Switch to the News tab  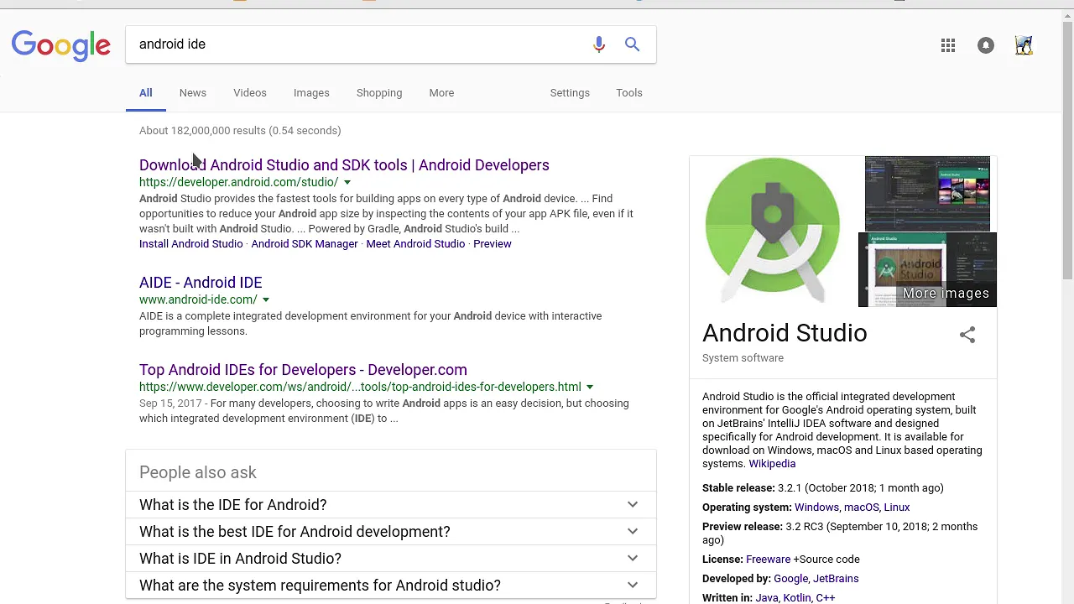coord(192,93)
